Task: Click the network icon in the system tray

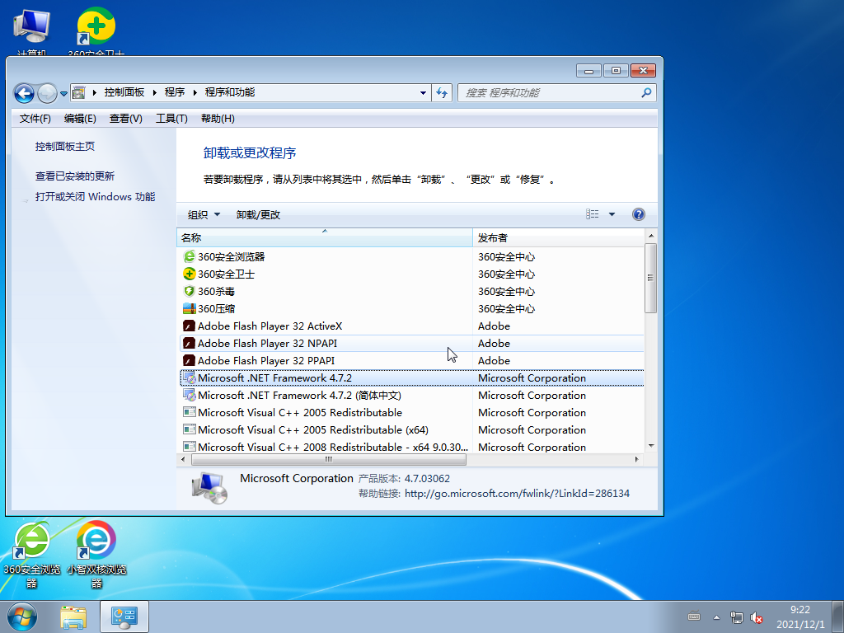Action: pyautogui.click(x=736, y=617)
